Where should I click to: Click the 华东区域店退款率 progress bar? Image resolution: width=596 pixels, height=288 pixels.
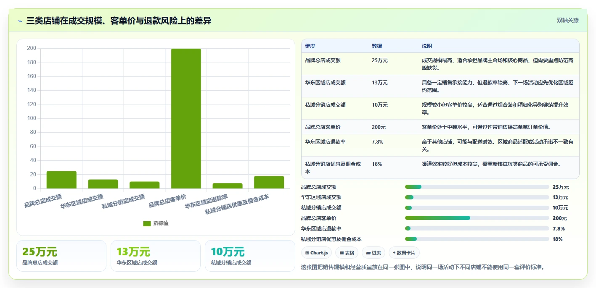(x=477, y=228)
